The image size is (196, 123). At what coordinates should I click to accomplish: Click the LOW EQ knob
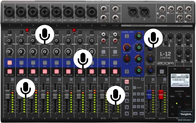point(139,70)
